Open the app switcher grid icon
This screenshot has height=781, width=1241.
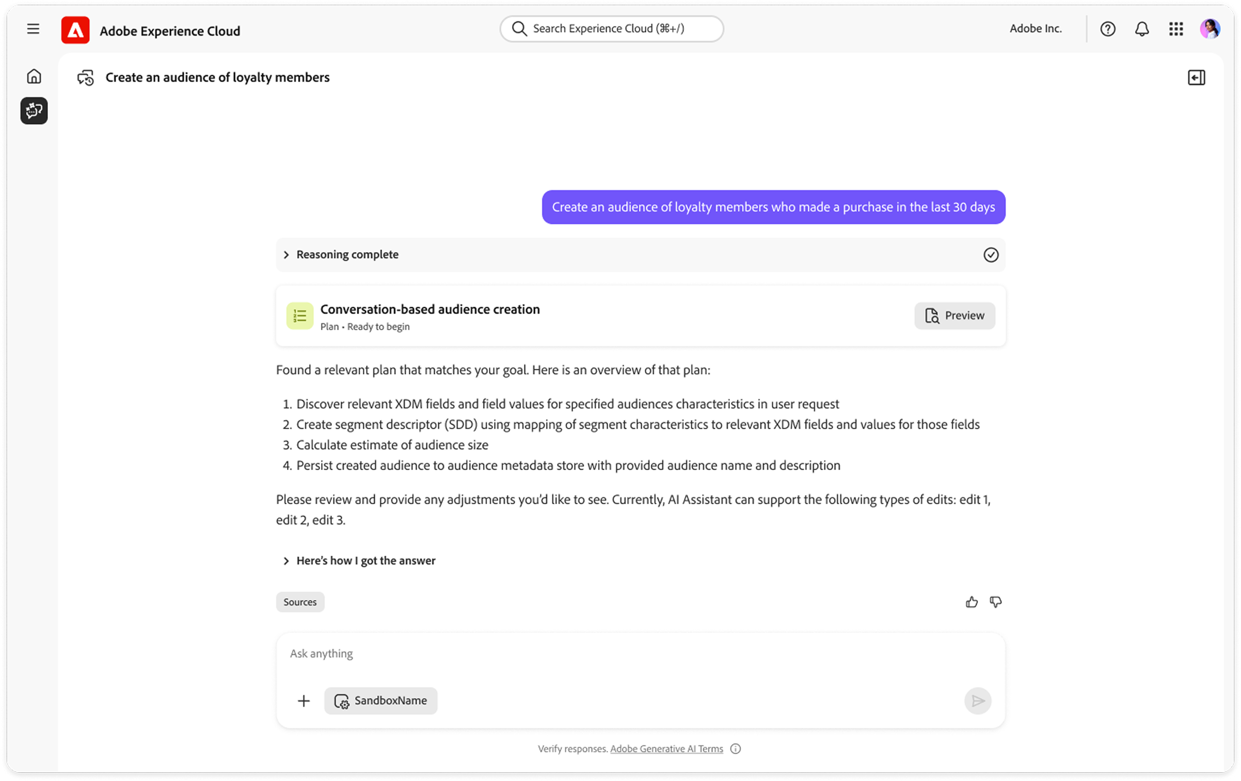pos(1175,29)
